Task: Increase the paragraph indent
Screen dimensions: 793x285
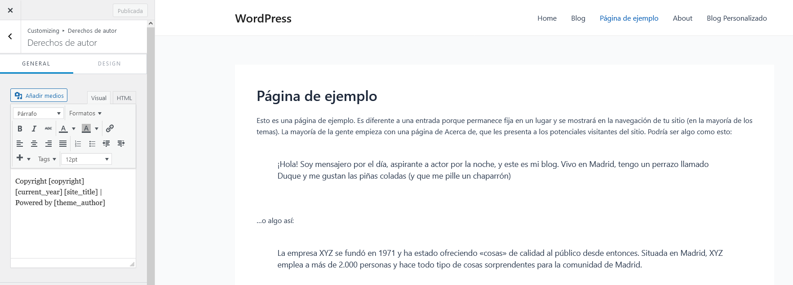Action: point(121,144)
